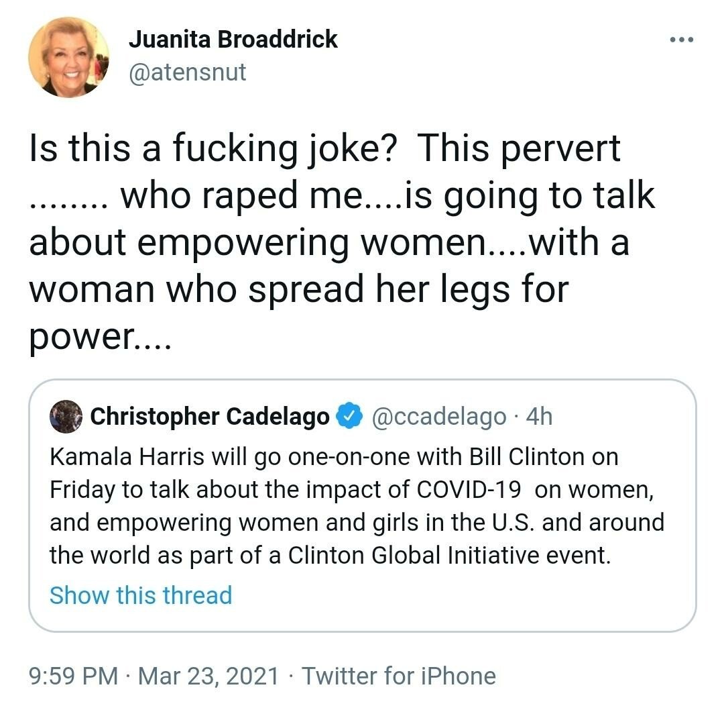Click the "Mar 23, 2021" date
This screenshot has height=712, width=724.
[208, 675]
